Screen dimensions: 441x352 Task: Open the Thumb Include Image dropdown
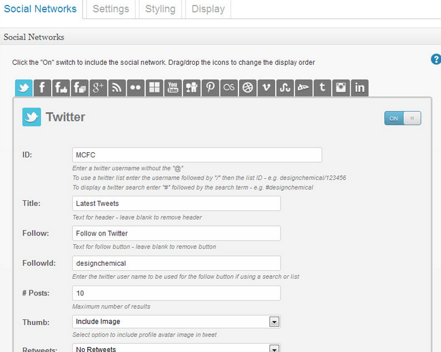pos(177,322)
